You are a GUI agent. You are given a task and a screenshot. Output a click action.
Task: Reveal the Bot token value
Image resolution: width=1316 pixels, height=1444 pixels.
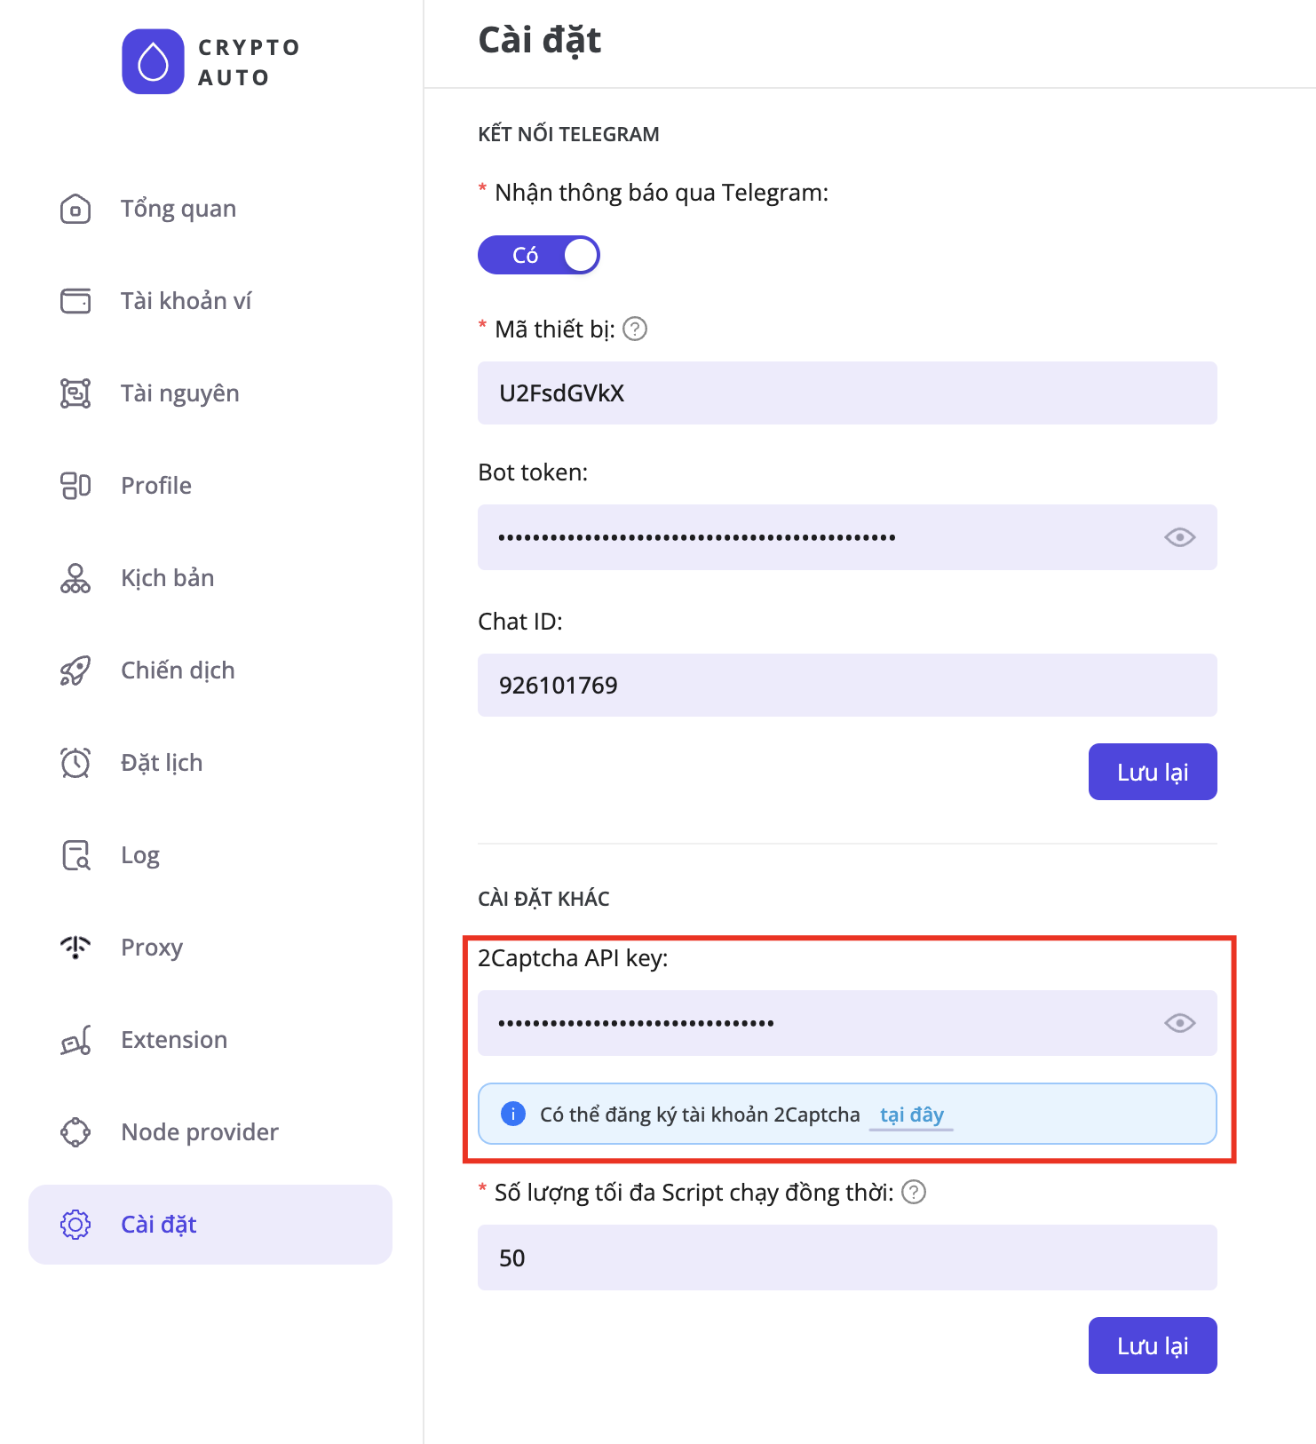pos(1179,537)
